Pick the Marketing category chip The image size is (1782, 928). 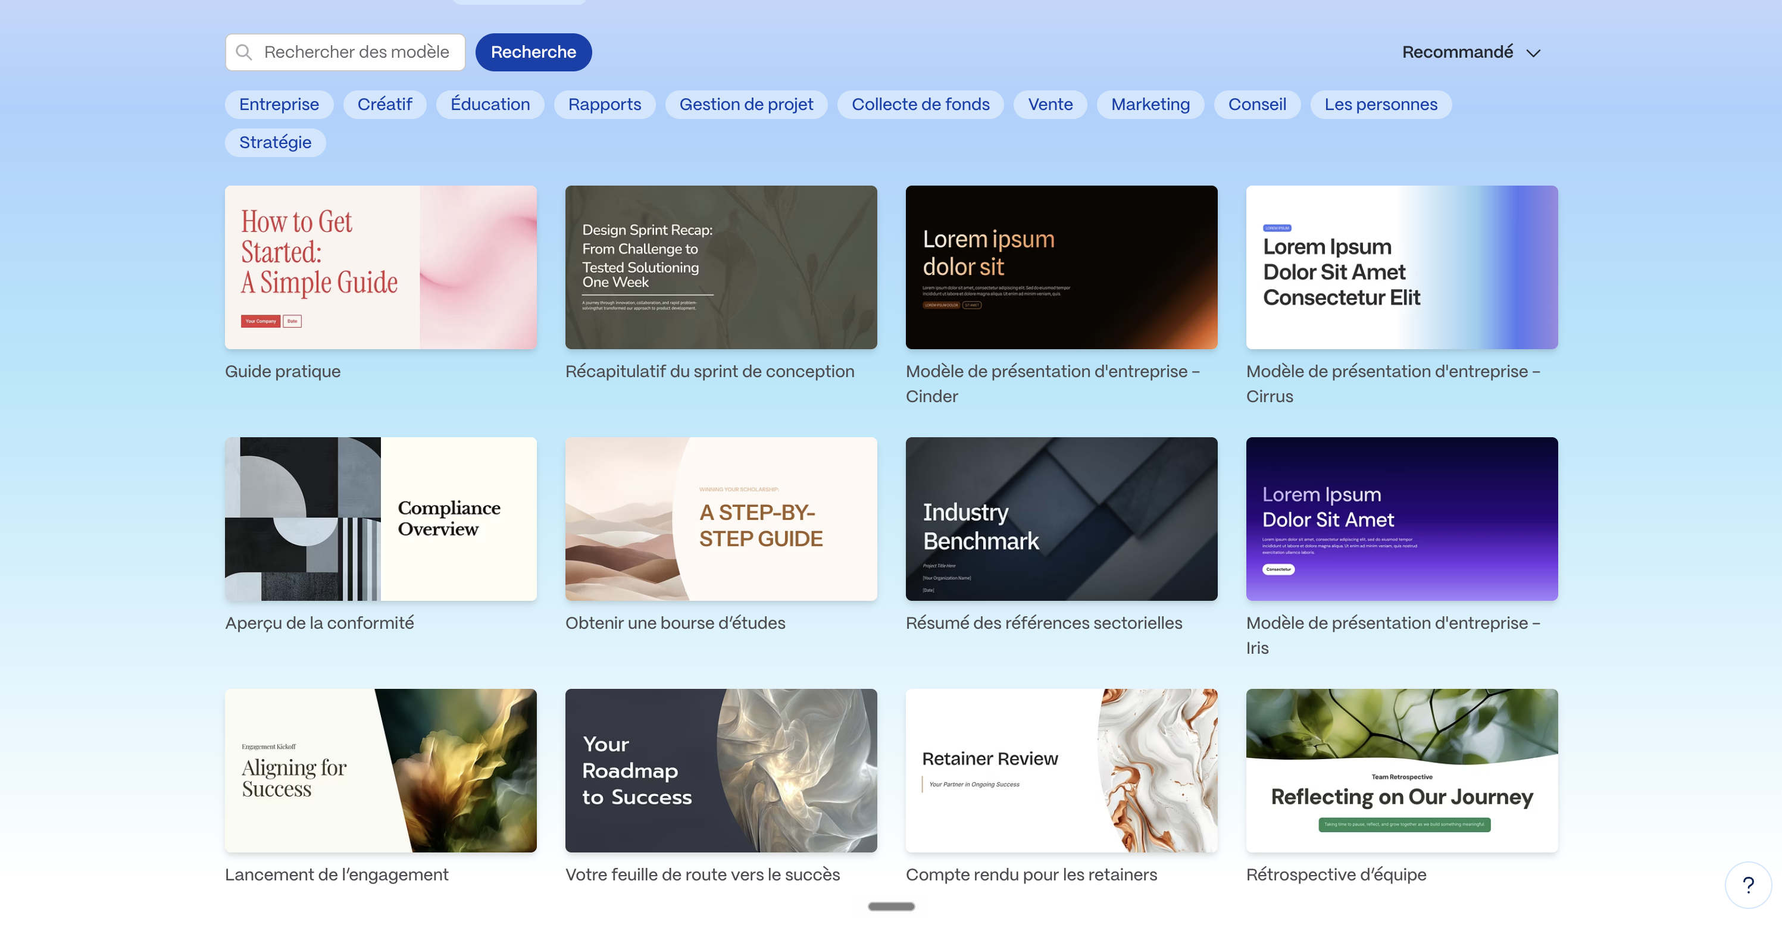pos(1151,105)
